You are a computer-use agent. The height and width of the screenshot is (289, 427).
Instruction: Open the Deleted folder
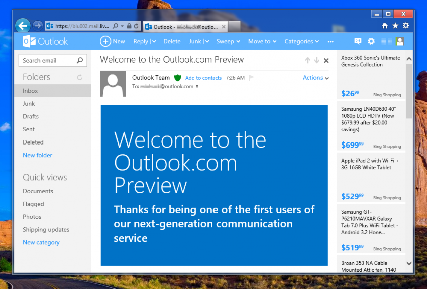(x=33, y=142)
